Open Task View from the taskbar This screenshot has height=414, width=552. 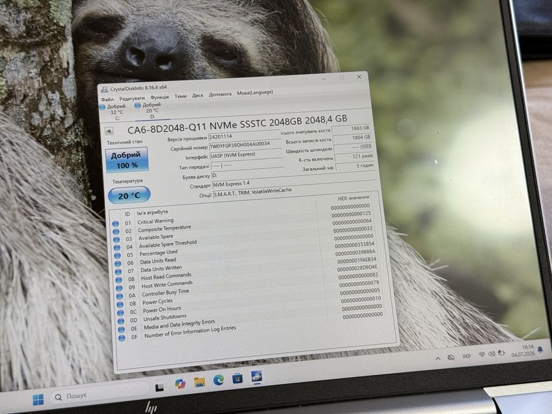click(x=160, y=387)
